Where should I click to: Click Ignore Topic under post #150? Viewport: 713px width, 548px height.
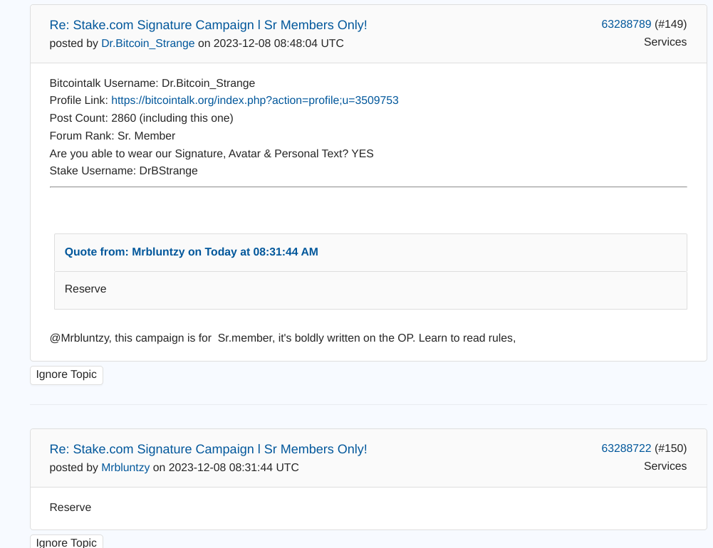66,542
